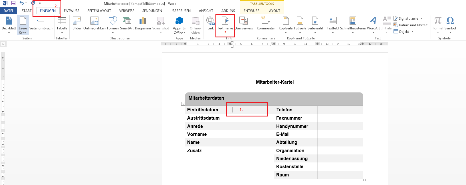Viewport: 466px width, 185px height.
Task: Expand the Objekt dropdown arrow
Action: coord(412,32)
